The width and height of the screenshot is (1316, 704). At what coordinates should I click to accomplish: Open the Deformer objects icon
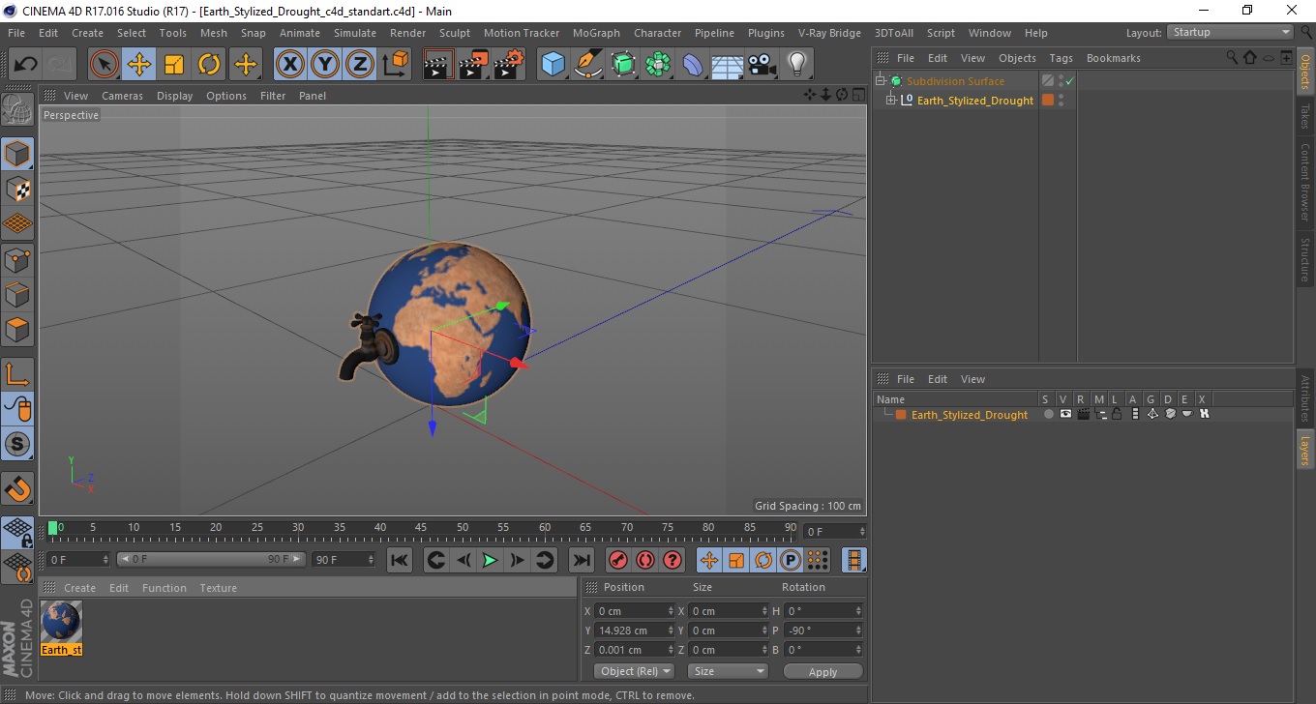[x=693, y=65]
